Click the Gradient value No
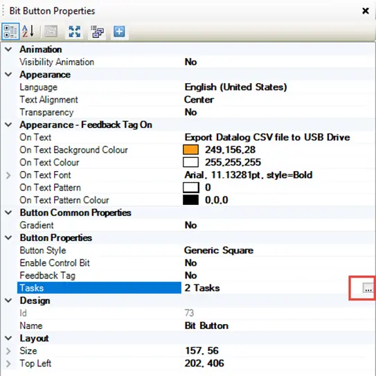This screenshot has width=376, height=376. [x=191, y=225]
